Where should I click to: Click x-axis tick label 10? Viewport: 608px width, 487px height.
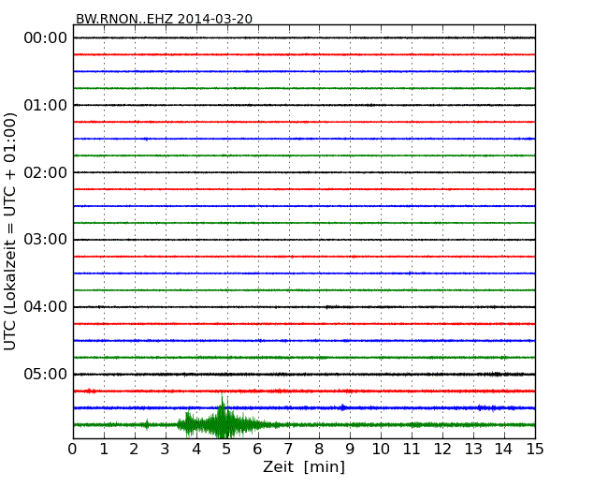[x=381, y=450]
